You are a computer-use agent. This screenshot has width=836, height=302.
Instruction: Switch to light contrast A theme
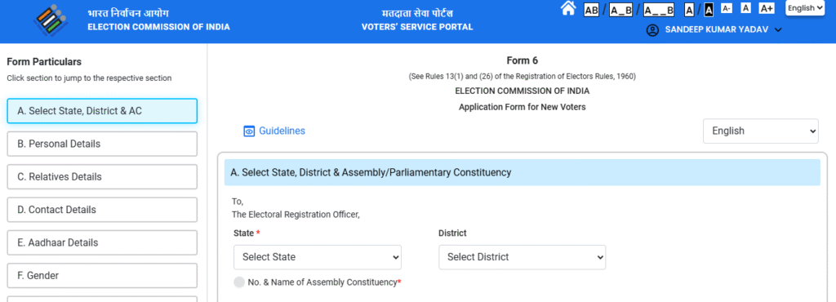tap(689, 10)
